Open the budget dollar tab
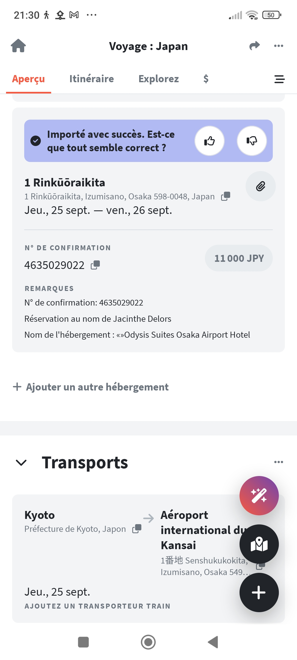The width and height of the screenshot is (297, 660). (x=206, y=79)
